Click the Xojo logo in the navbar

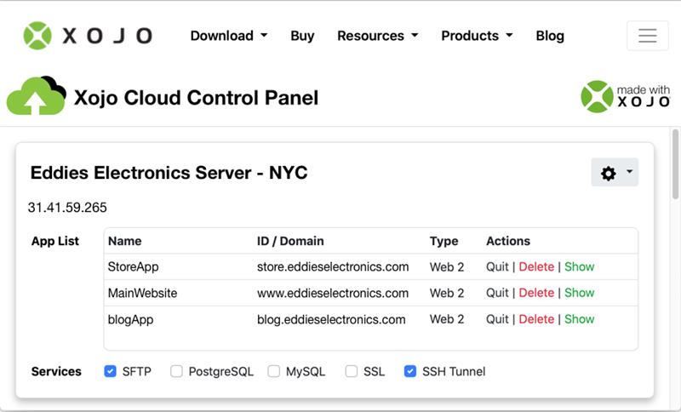[88, 36]
